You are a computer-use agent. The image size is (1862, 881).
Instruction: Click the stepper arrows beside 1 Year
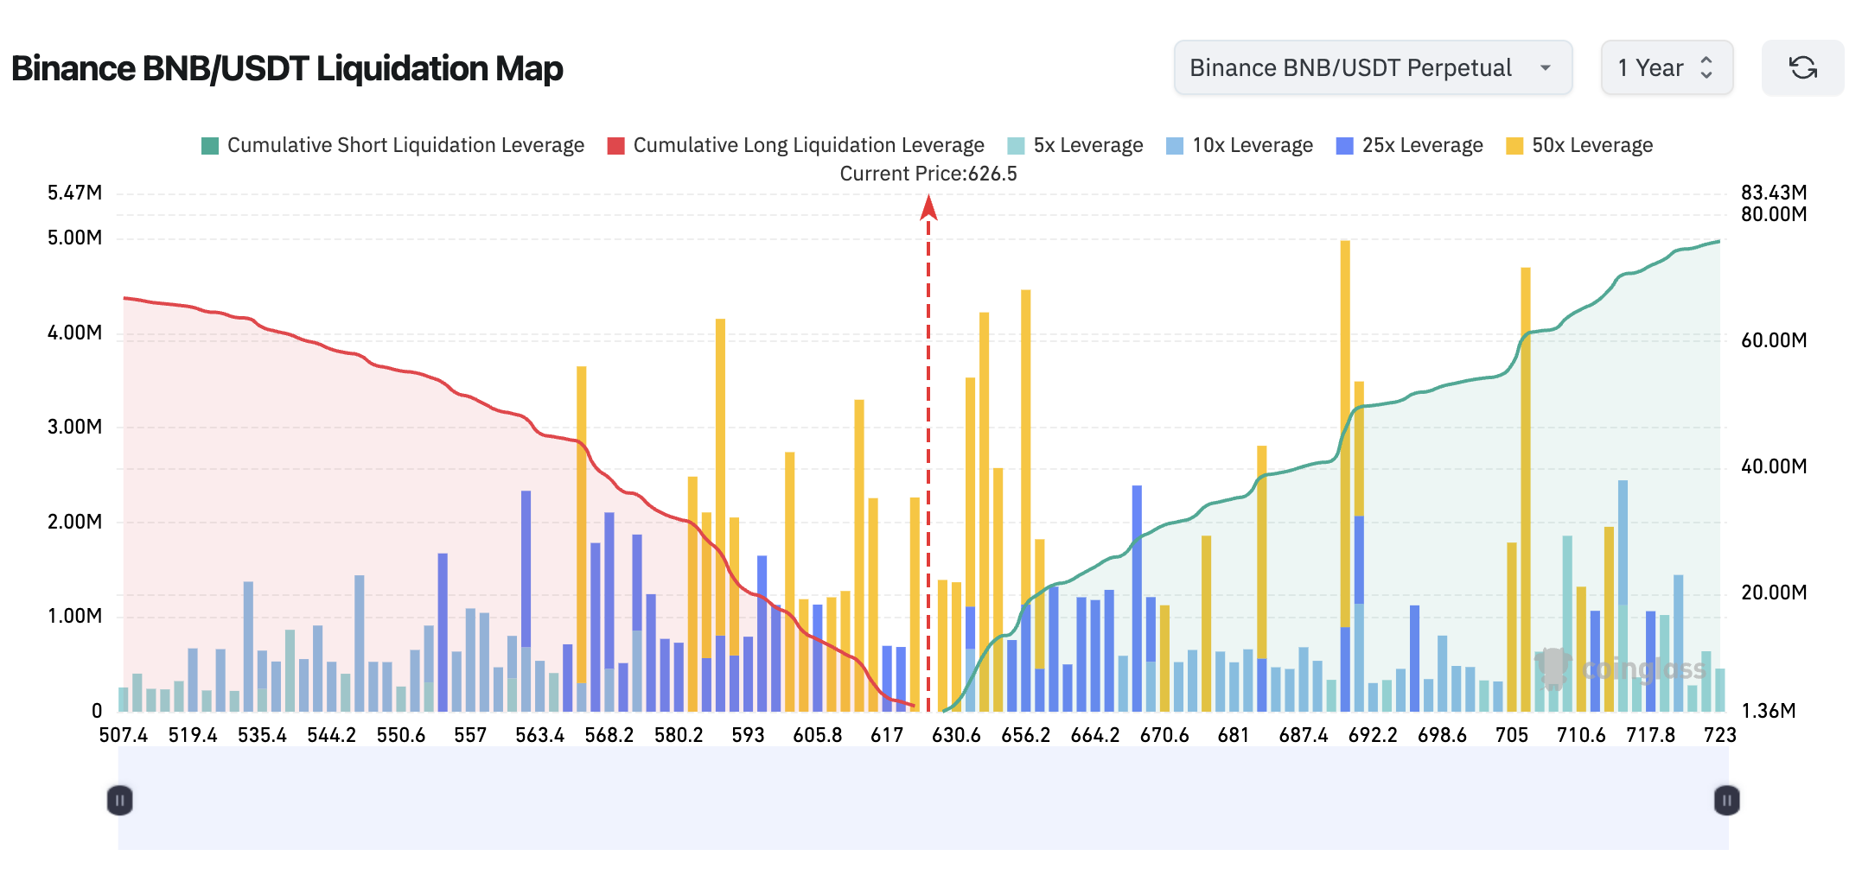[x=1706, y=67]
